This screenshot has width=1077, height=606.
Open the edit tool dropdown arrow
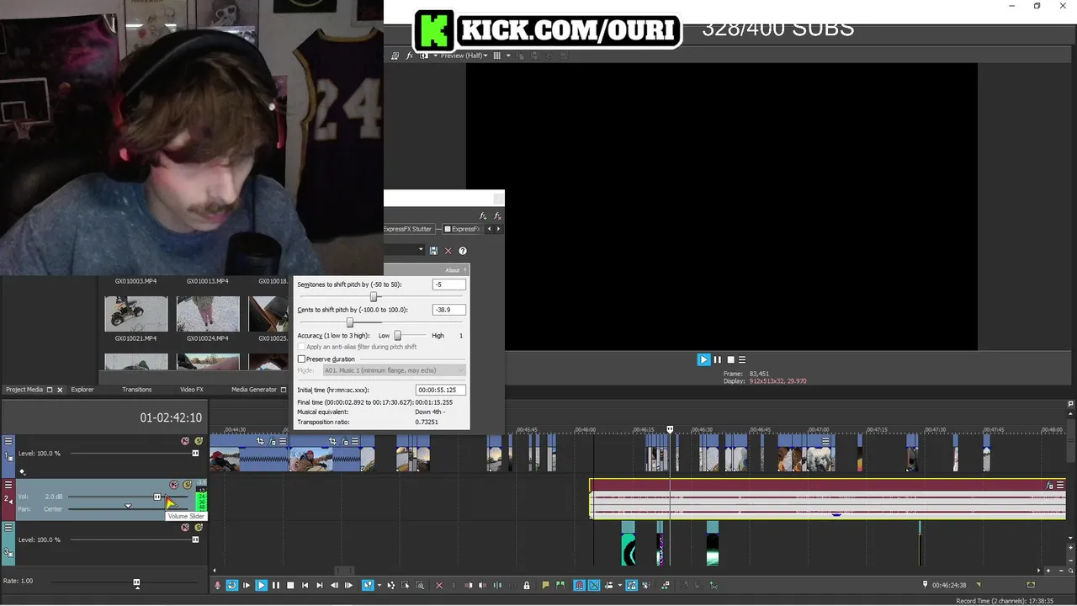point(379,585)
